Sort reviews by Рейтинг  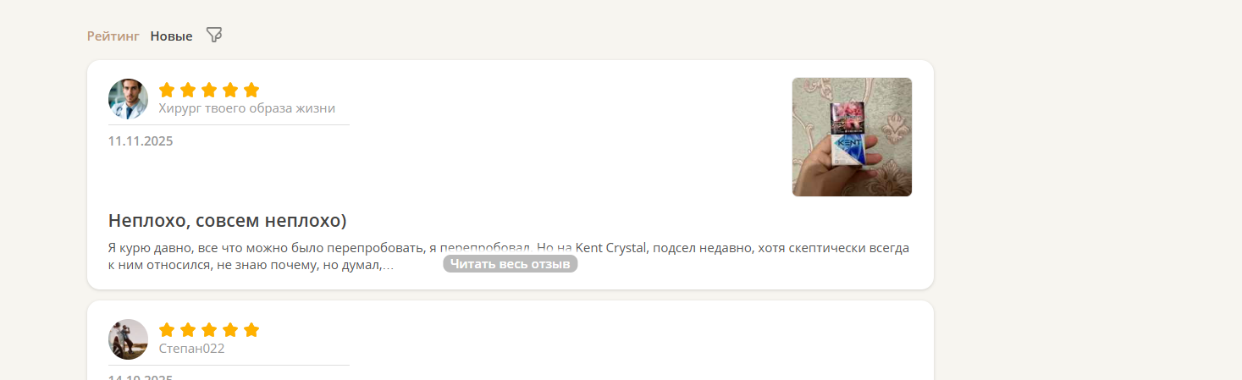tap(113, 36)
